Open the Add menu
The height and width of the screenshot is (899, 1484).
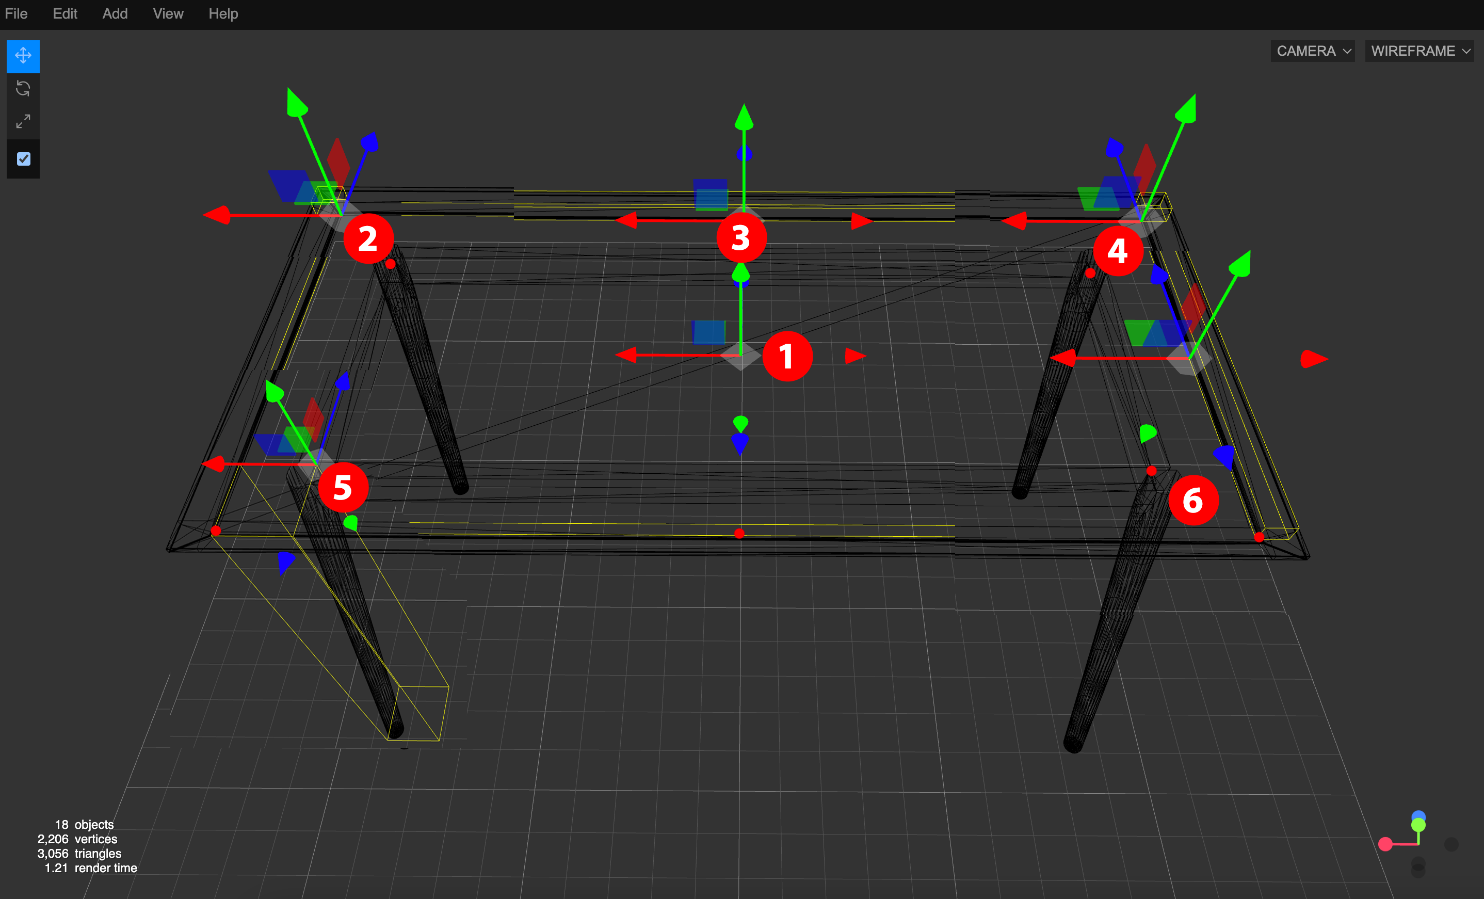point(115,13)
